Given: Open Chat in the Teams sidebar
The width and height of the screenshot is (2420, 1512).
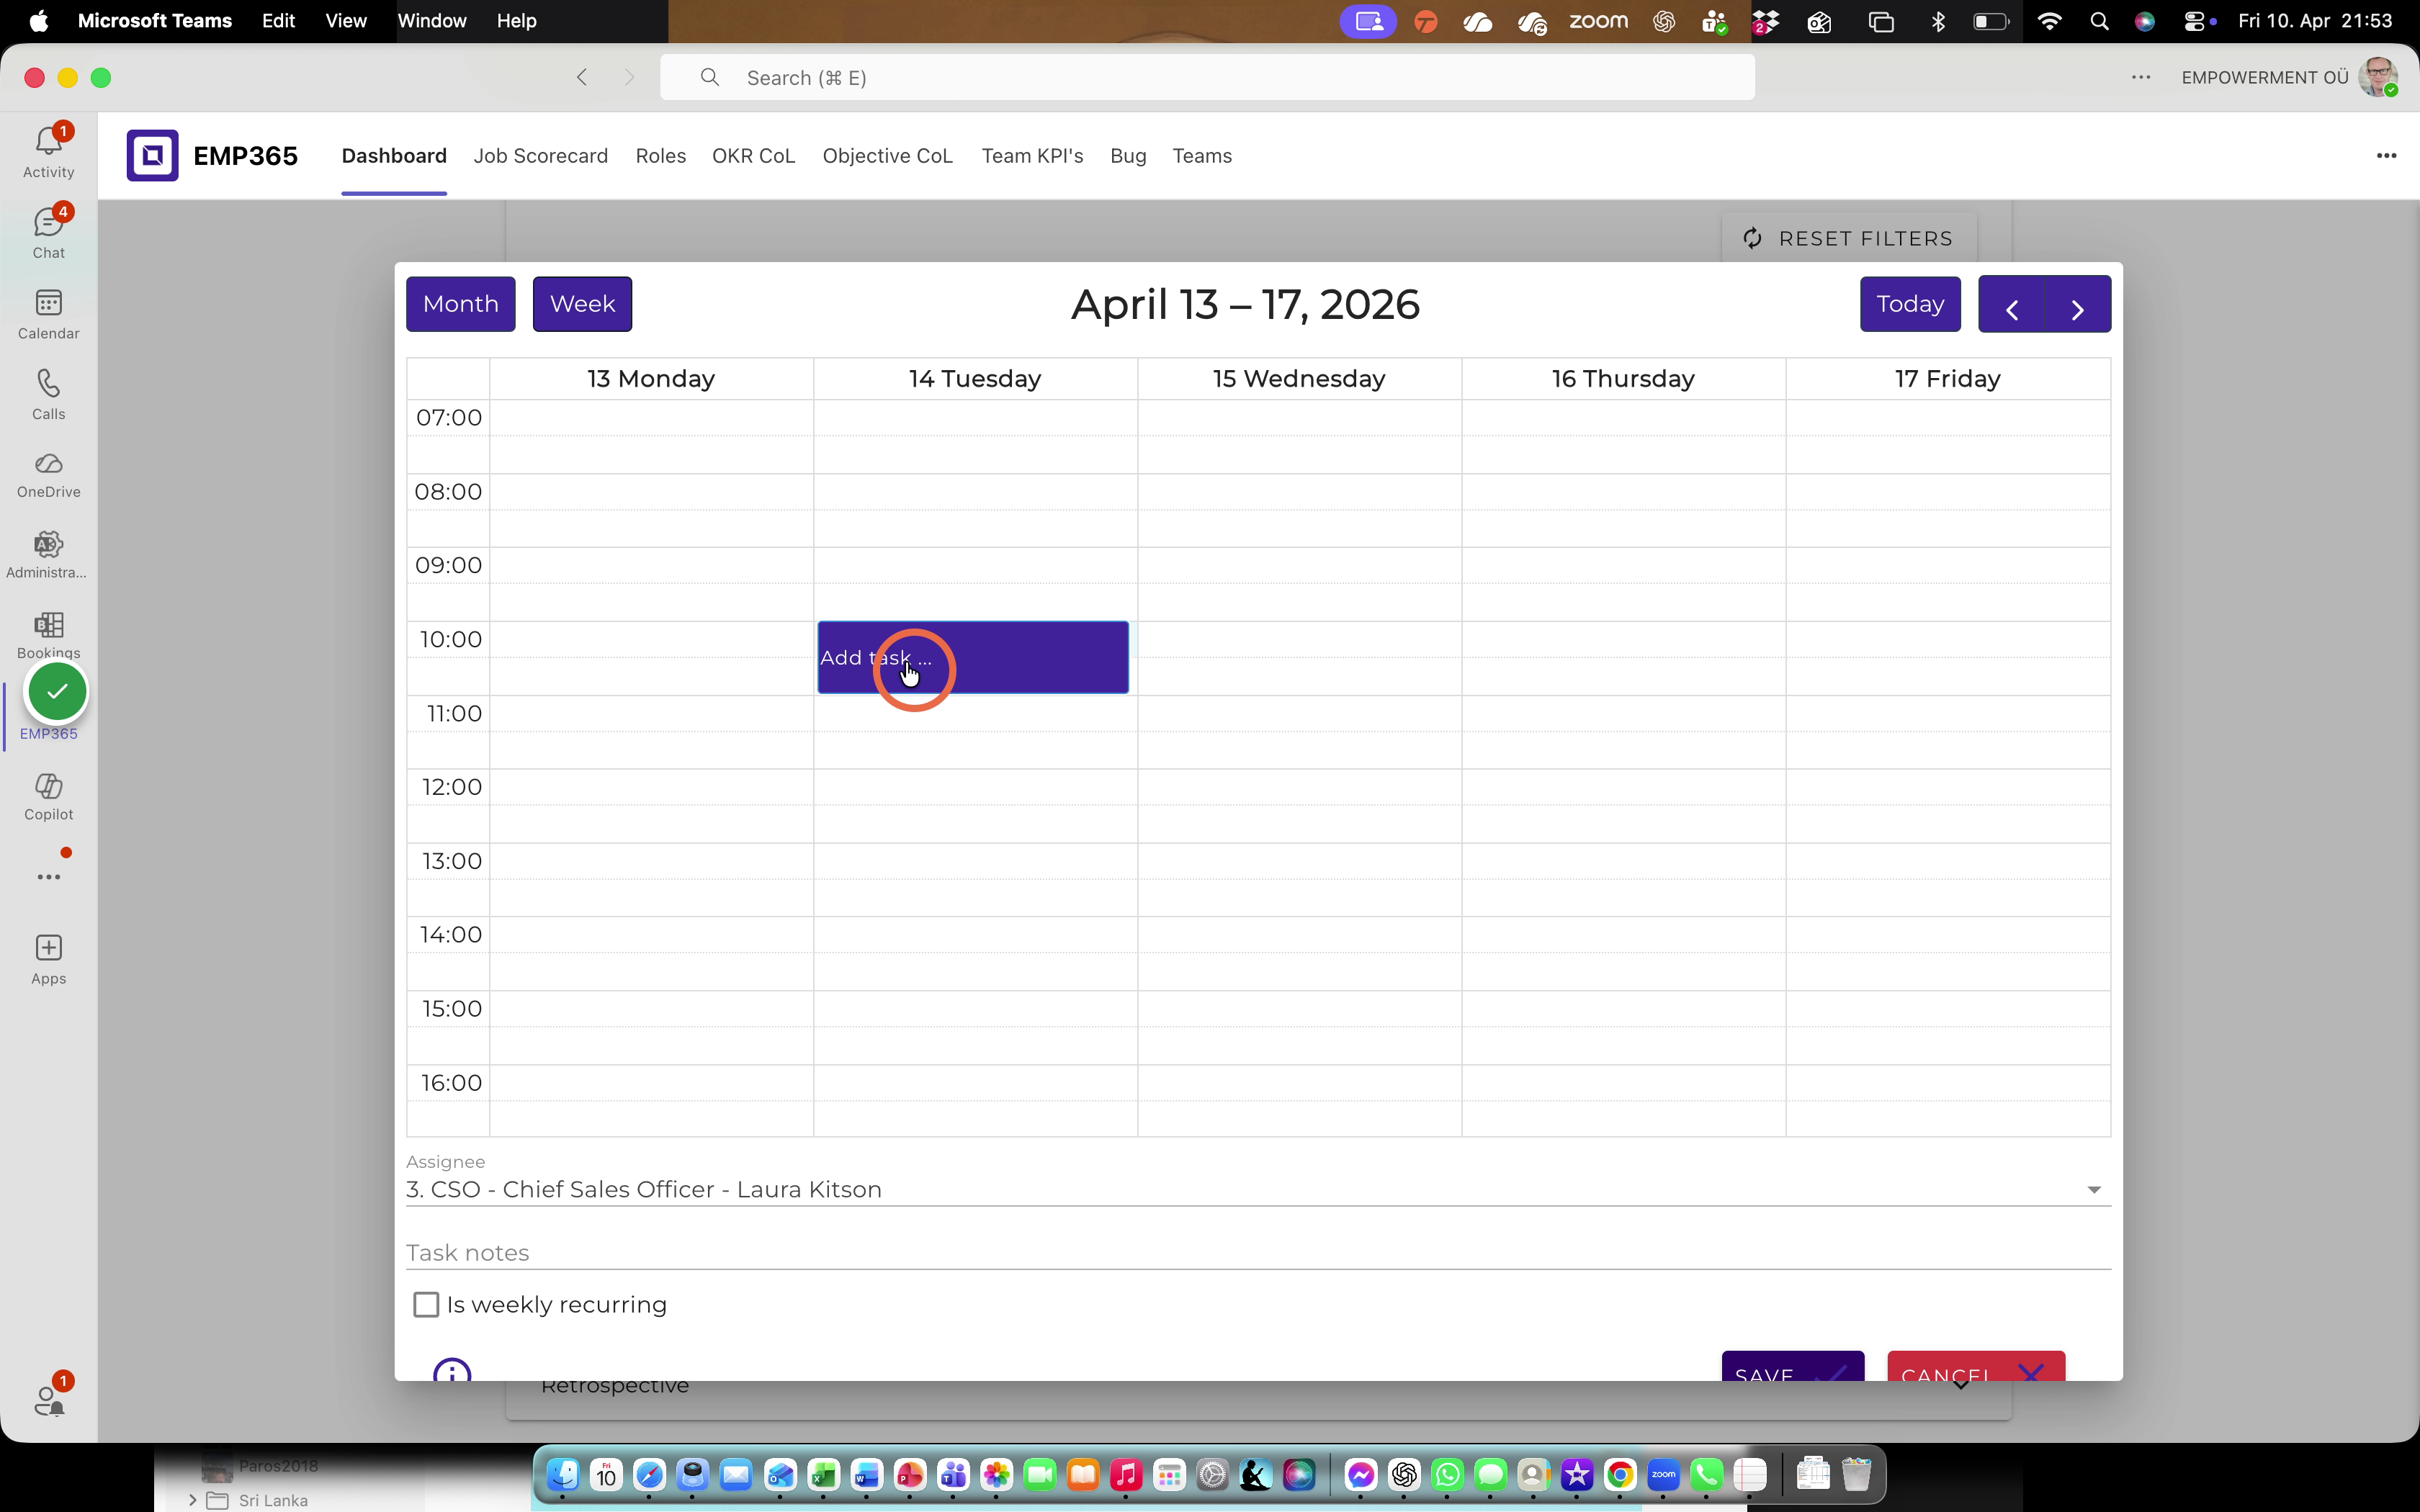Looking at the screenshot, I should pos(48,232).
